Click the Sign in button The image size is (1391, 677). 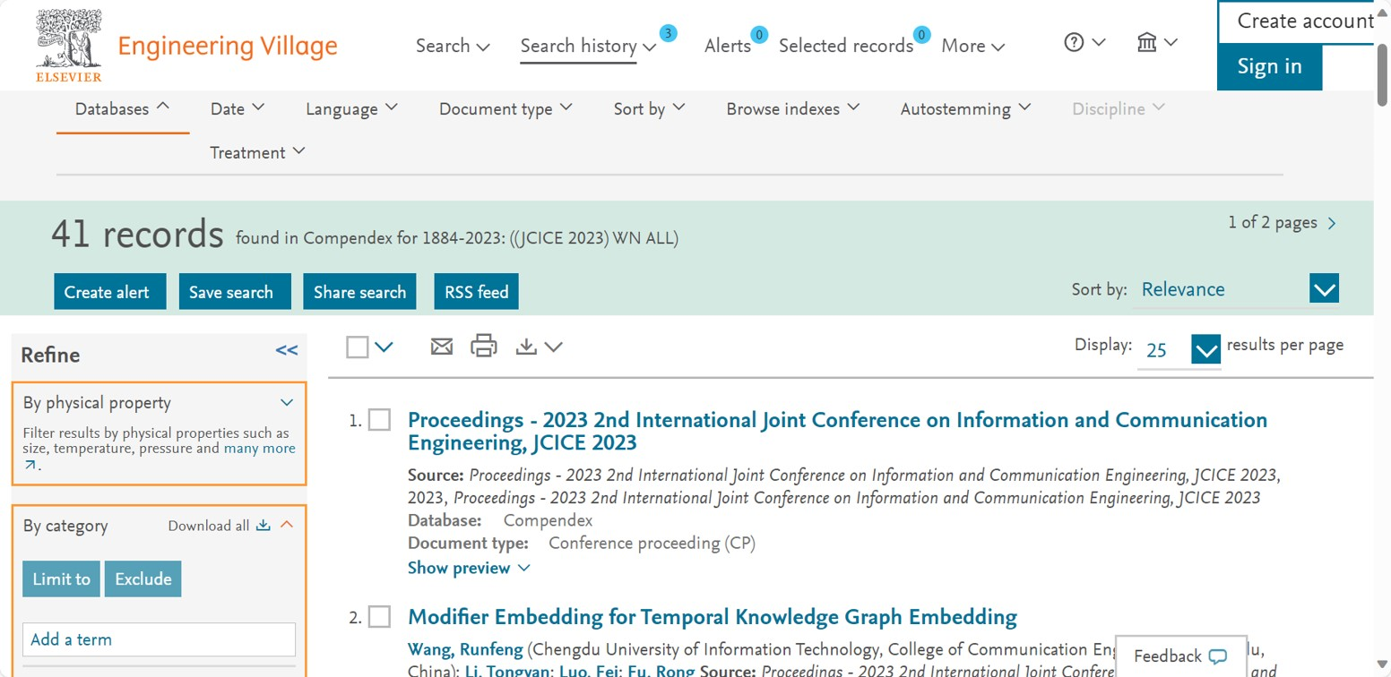(x=1269, y=66)
